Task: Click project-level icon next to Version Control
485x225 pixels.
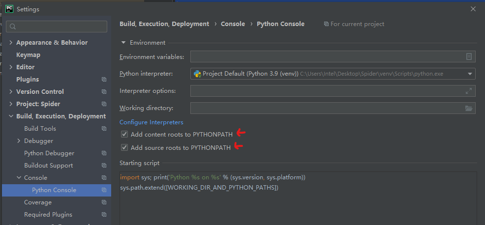Action: [x=104, y=92]
